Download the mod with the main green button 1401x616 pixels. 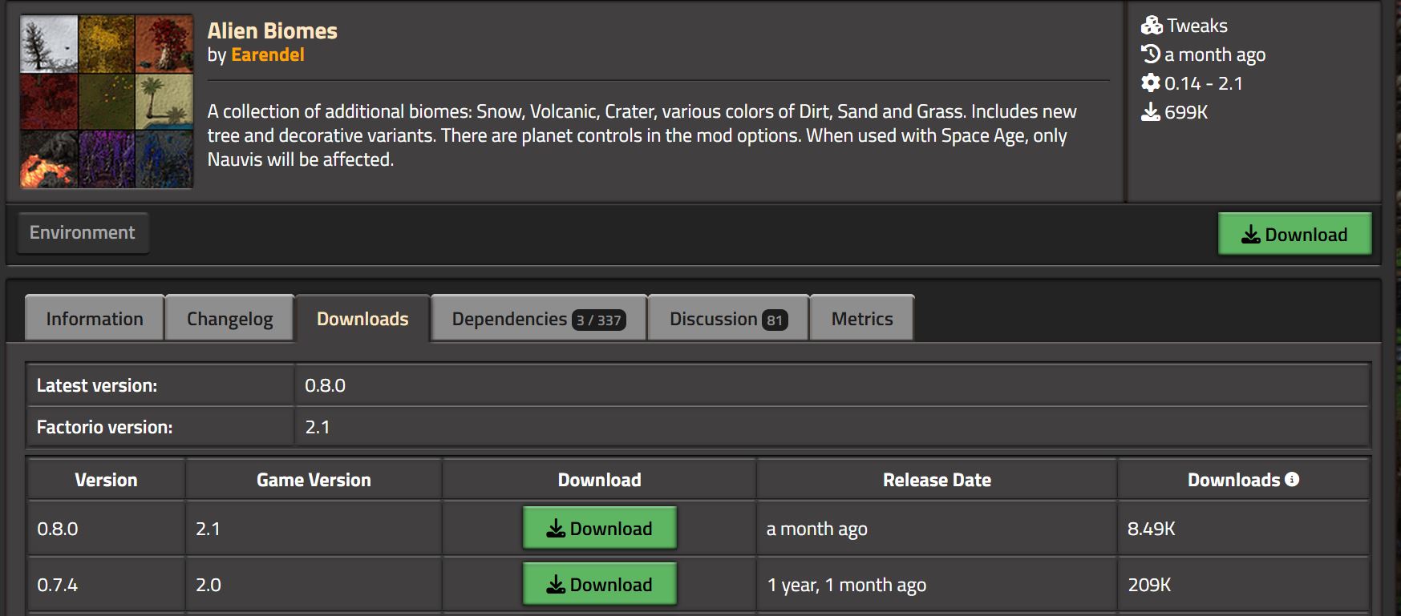click(x=1294, y=234)
